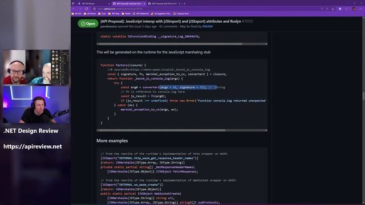Click the Open issue status badge
Screen dimensions: 365x205
click(x=88, y=23)
